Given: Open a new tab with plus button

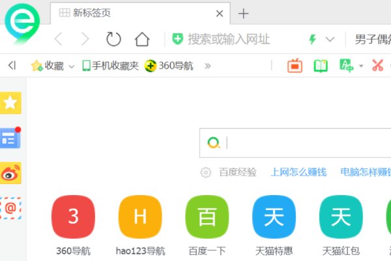Looking at the screenshot, I should 243,14.
